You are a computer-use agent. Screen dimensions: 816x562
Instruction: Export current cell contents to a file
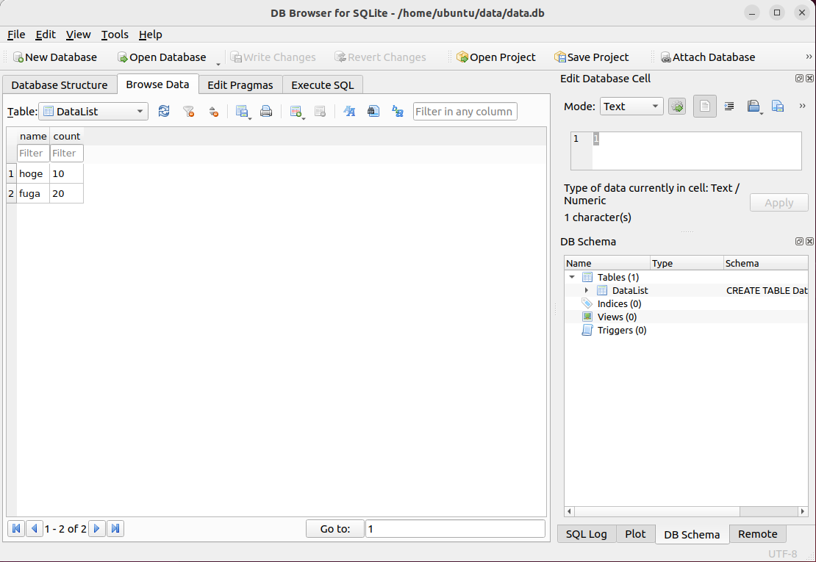778,106
